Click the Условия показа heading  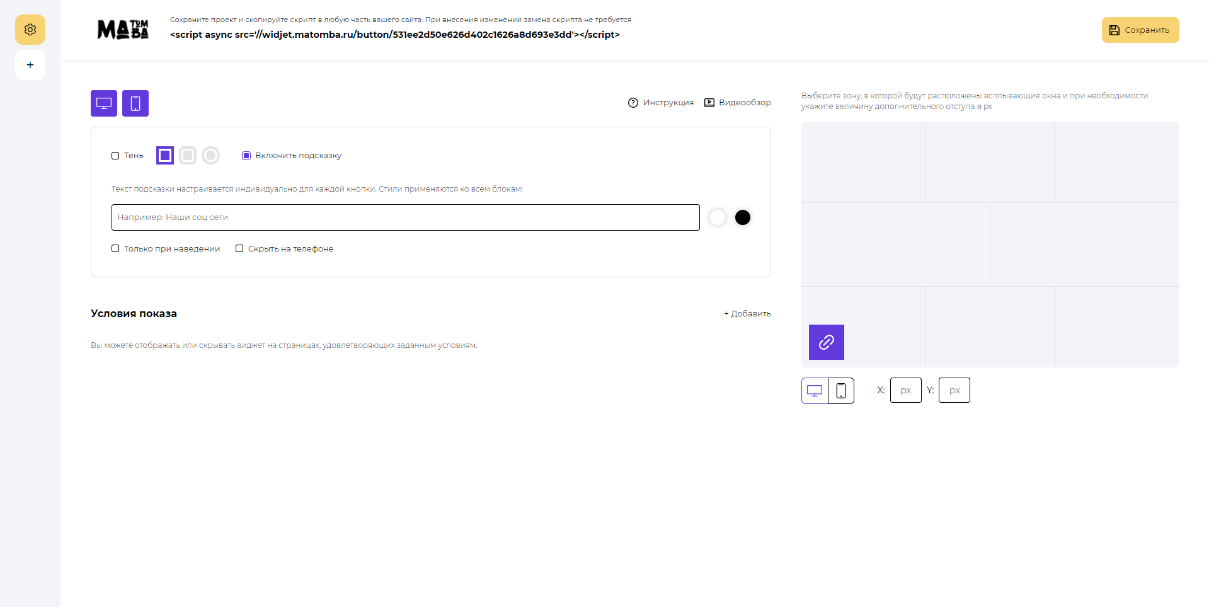tap(134, 313)
